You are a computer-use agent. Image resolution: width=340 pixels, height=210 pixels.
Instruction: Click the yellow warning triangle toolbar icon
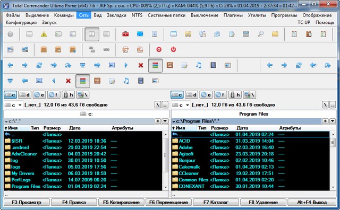click(x=44, y=34)
